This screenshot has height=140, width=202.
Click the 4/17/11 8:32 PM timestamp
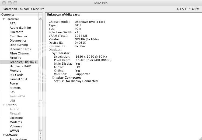(x=188, y=9)
